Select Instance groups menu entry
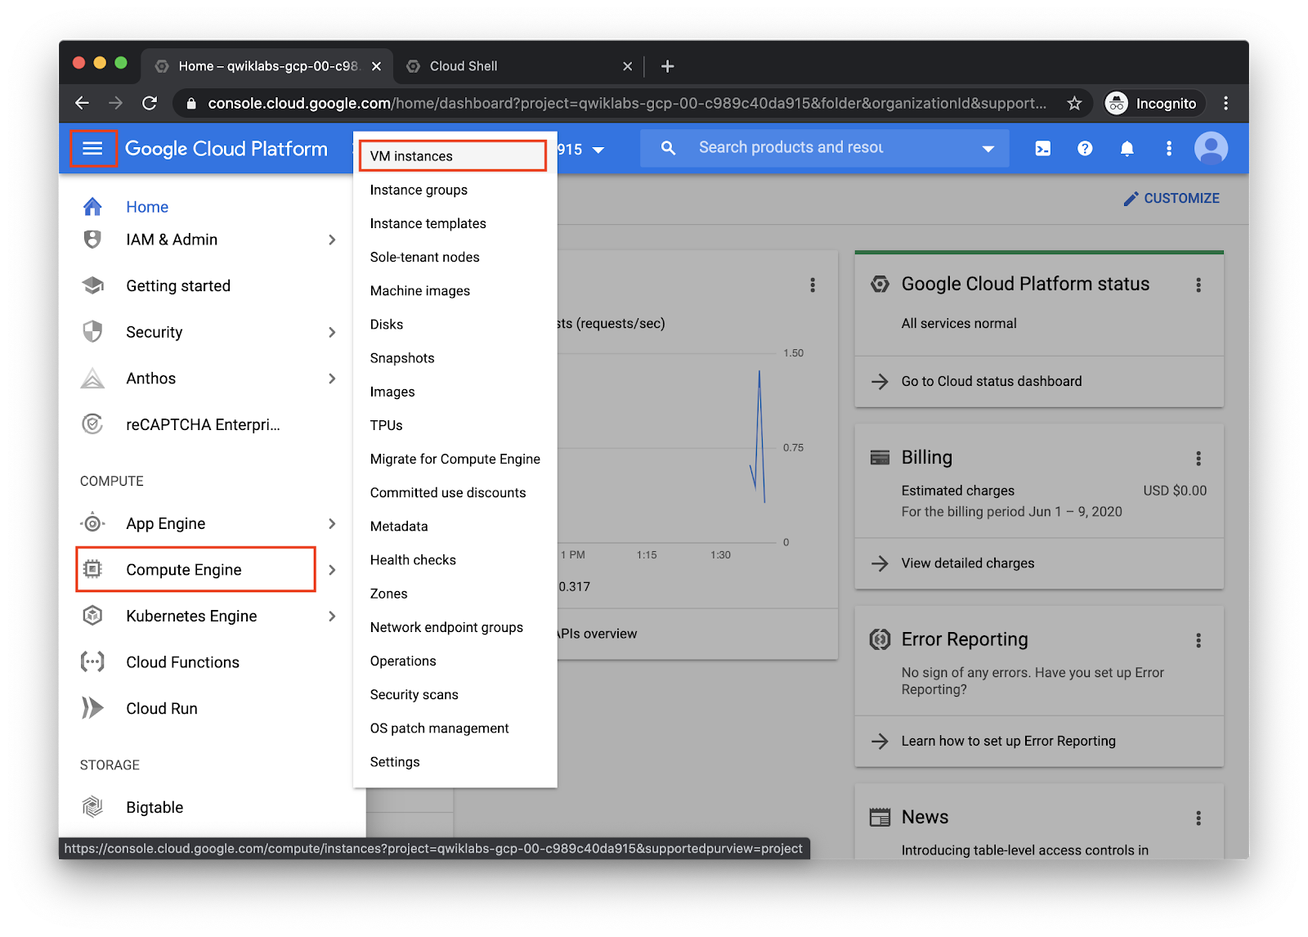The image size is (1308, 937). (x=419, y=190)
